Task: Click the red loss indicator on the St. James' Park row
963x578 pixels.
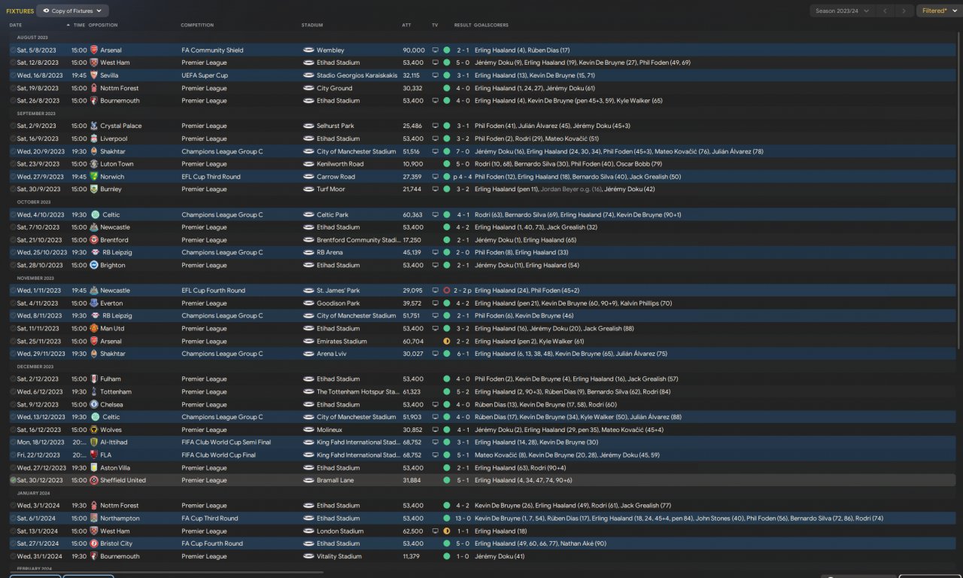Action: coord(447,291)
